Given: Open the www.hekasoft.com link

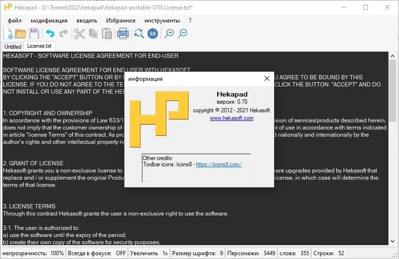Looking at the screenshot, I should pos(232,118).
